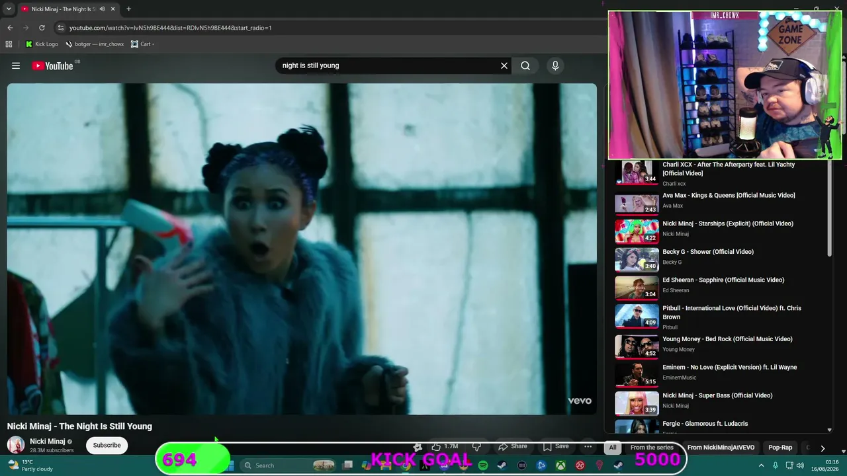Subscribe to Nicki Minaj channel
847x476 pixels.
pyautogui.click(x=107, y=445)
